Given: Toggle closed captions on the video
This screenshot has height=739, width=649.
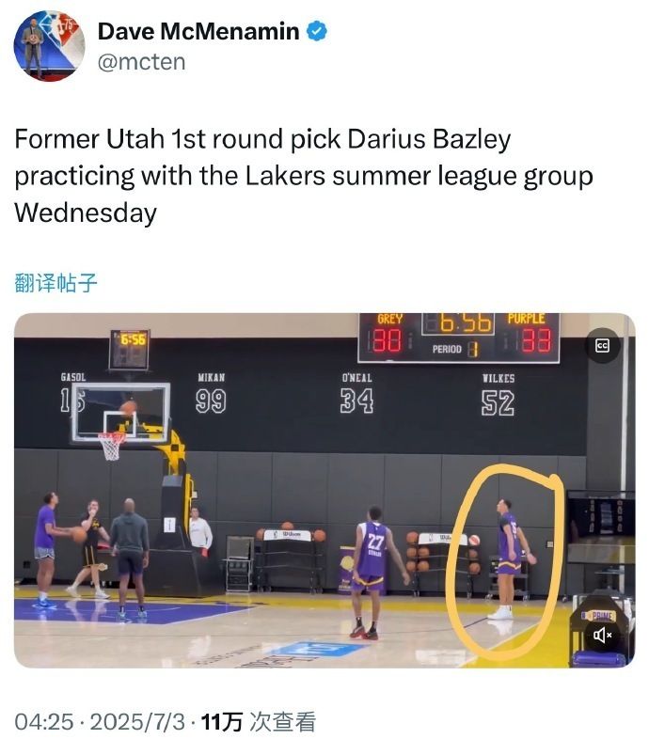Looking at the screenshot, I should click(602, 345).
